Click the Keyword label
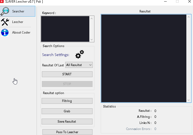This screenshot has height=135, width=193. pos(49,13)
